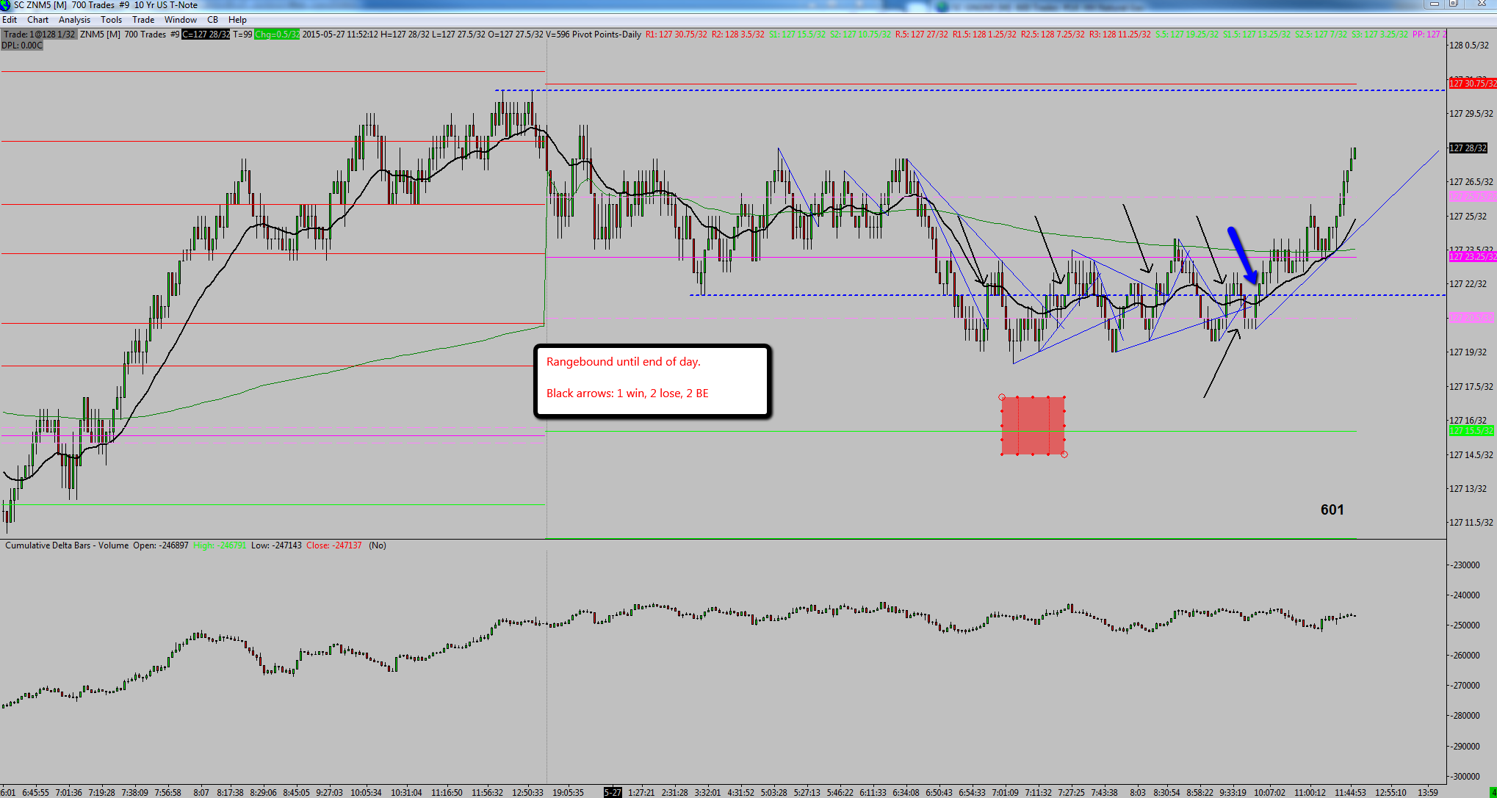This screenshot has width=1497, height=798.
Task: Click the 'R2.5: 128 7.25/32' pivot value
Action: point(1053,35)
